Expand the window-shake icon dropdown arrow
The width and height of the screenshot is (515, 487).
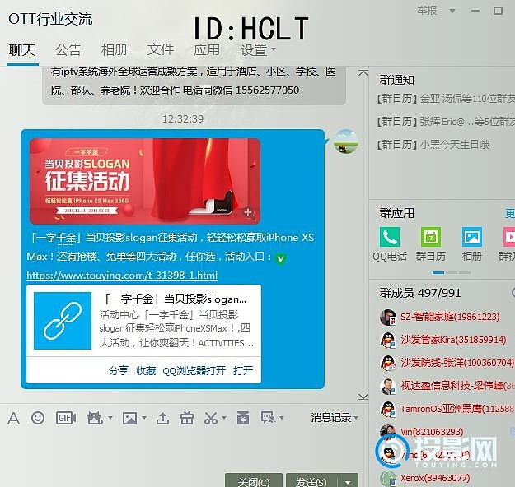click(110, 418)
